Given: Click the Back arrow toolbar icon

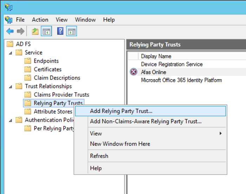Looking at the screenshot, I should [x=10, y=31].
